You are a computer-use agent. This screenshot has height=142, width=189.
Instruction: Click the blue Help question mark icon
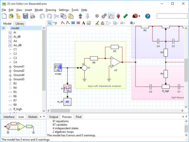tap(148, 16)
